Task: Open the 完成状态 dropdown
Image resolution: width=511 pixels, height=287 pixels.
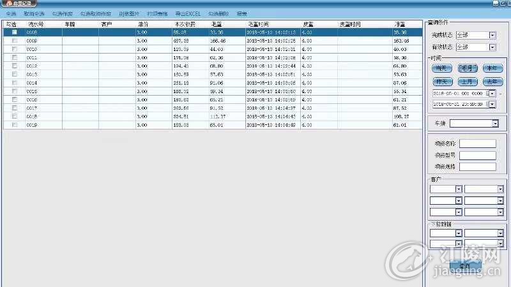Action: click(x=492, y=35)
